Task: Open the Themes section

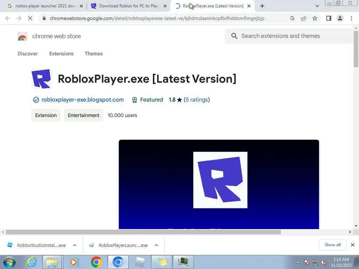Action: click(x=94, y=54)
